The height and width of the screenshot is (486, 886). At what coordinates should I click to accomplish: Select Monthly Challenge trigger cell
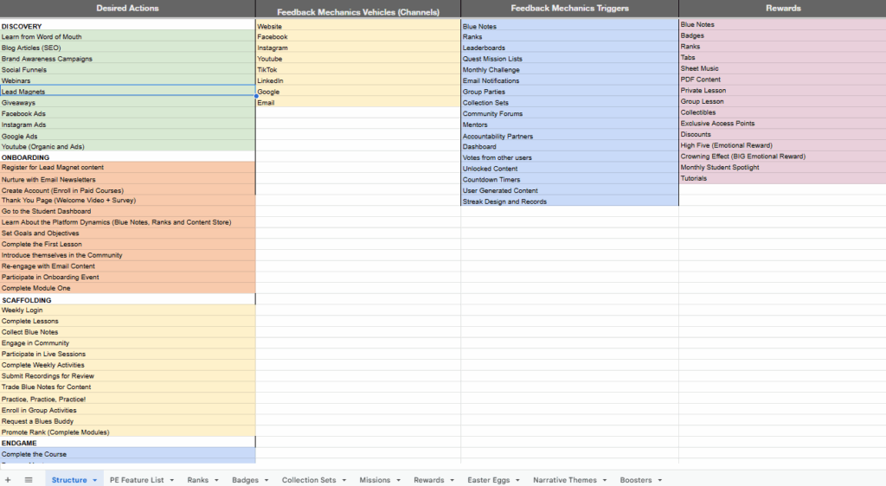click(x=569, y=70)
